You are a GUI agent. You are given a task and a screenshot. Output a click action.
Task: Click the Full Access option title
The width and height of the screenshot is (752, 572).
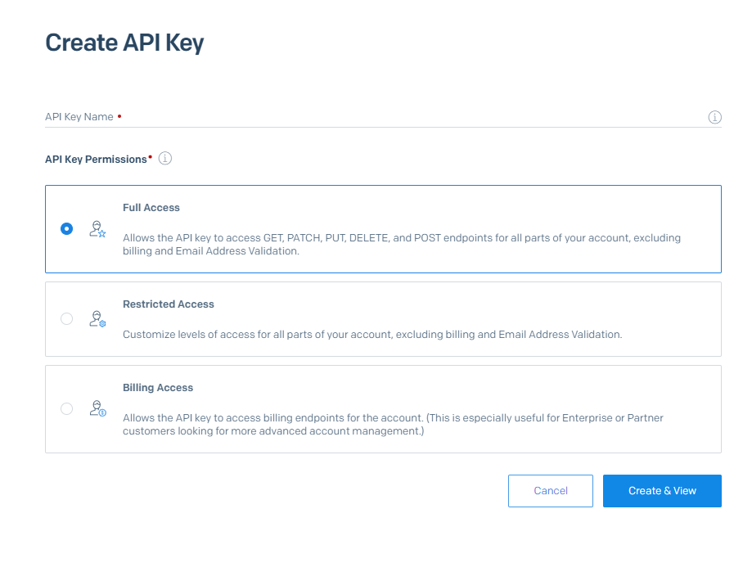[151, 208]
